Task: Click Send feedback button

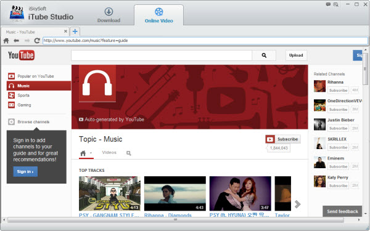Action: 342,211
